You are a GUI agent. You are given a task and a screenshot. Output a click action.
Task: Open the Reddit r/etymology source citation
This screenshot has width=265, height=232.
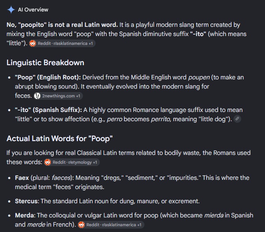coord(72,162)
